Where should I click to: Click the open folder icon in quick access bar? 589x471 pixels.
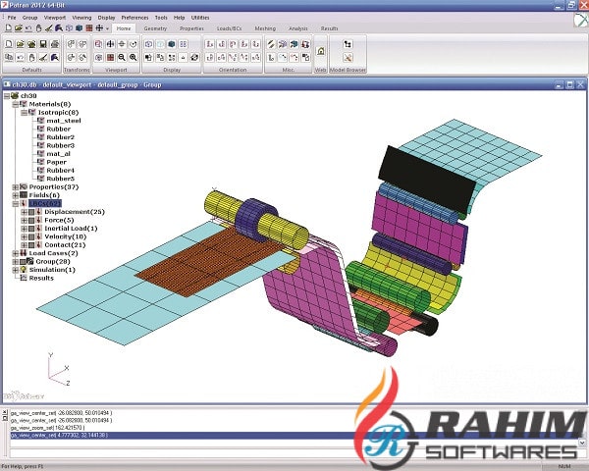[19, 28]
